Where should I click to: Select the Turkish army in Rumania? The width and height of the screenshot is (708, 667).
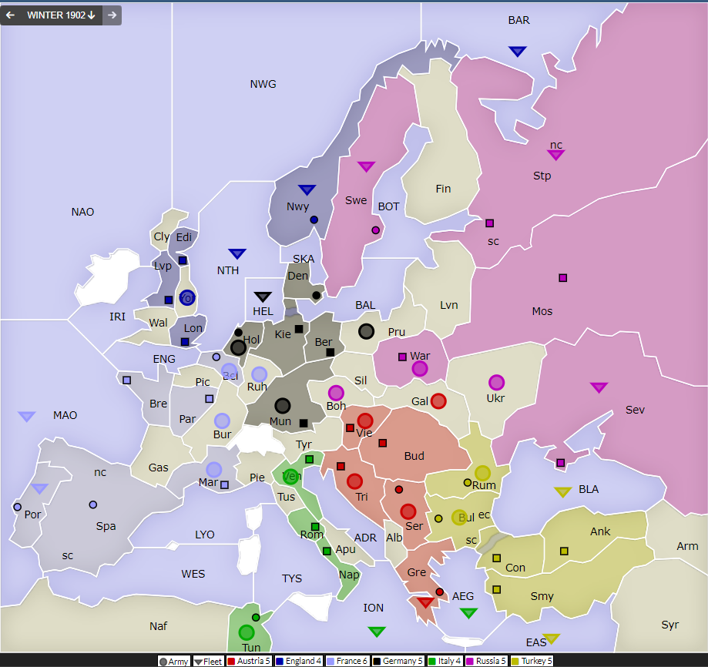point(483,473)
